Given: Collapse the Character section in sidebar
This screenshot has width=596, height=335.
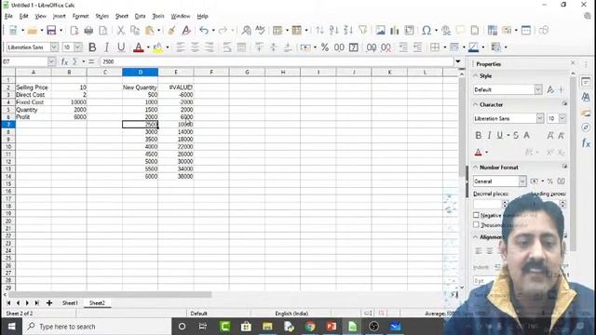Looking at the screenshot, I should pyautogui.click(x=475, y=104).
